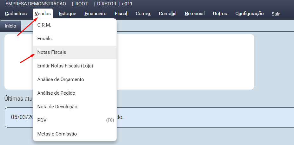Open the Financeiro menu
Image resolution: width=294 pixels, height=145 pixels.
95,14
